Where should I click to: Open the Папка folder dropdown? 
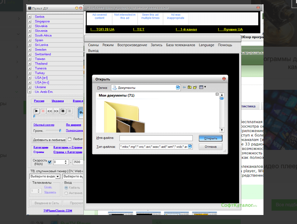pos(178,88)
